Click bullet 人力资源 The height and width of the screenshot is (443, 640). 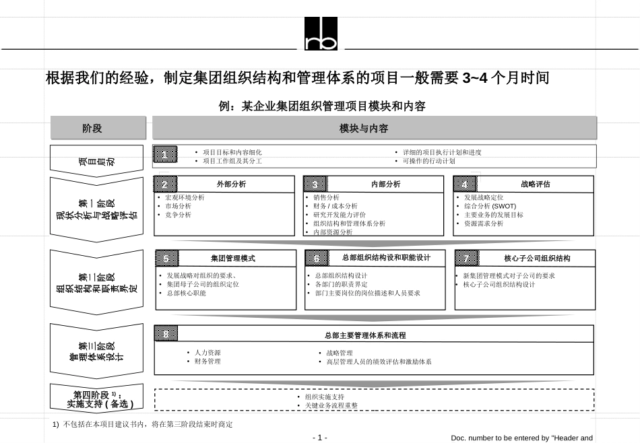(x=207, y=352)
